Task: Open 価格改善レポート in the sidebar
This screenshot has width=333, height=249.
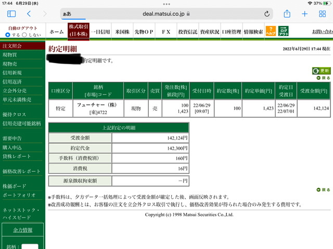Action: coord(21,171)
